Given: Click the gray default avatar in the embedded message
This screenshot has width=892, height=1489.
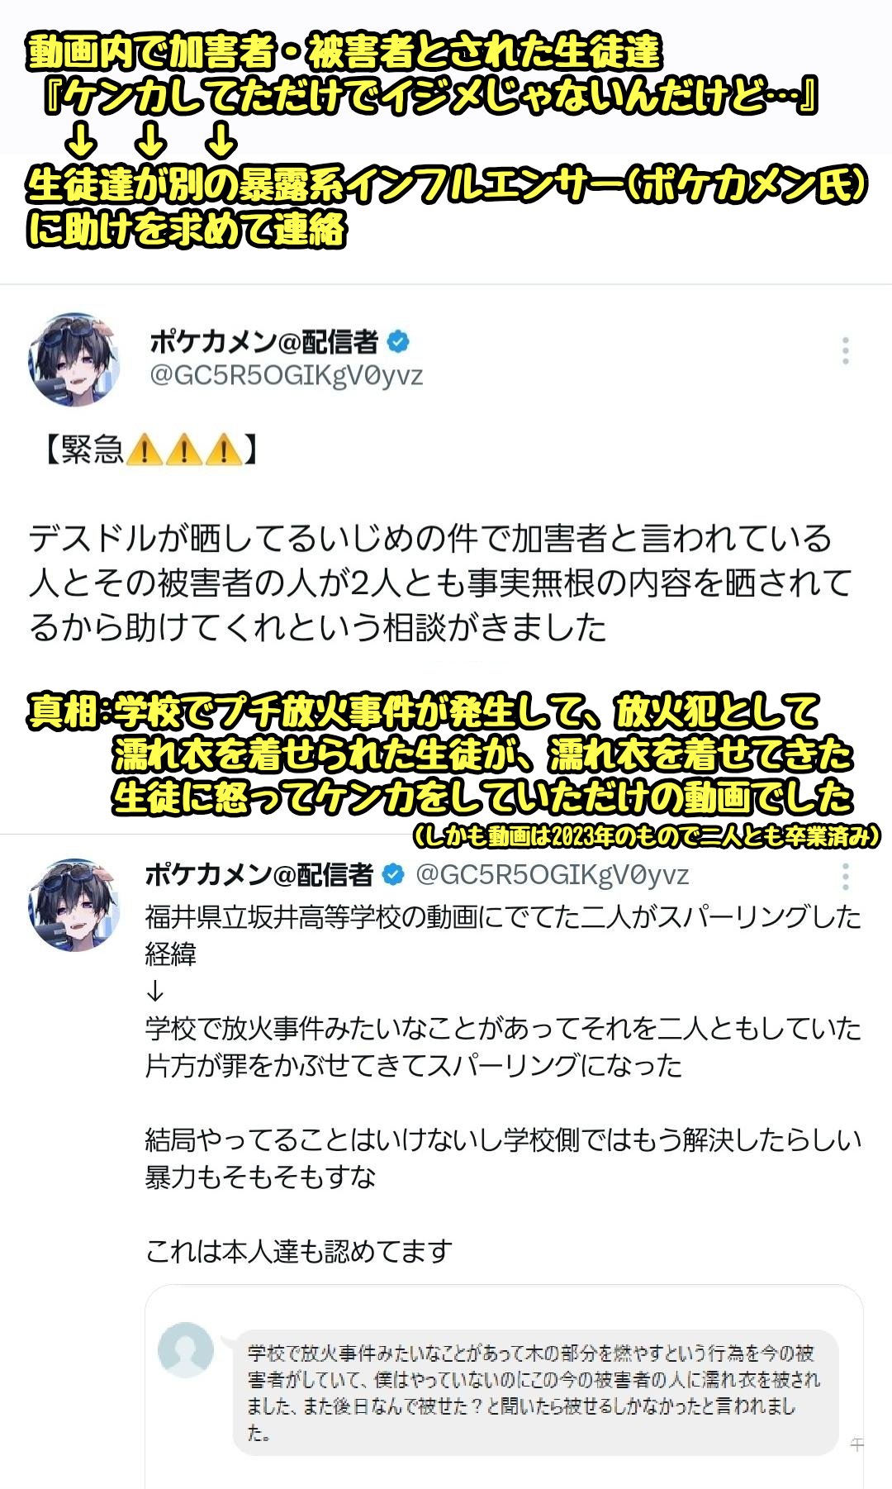Looking at the screenshot, I should pos(186,1349).
